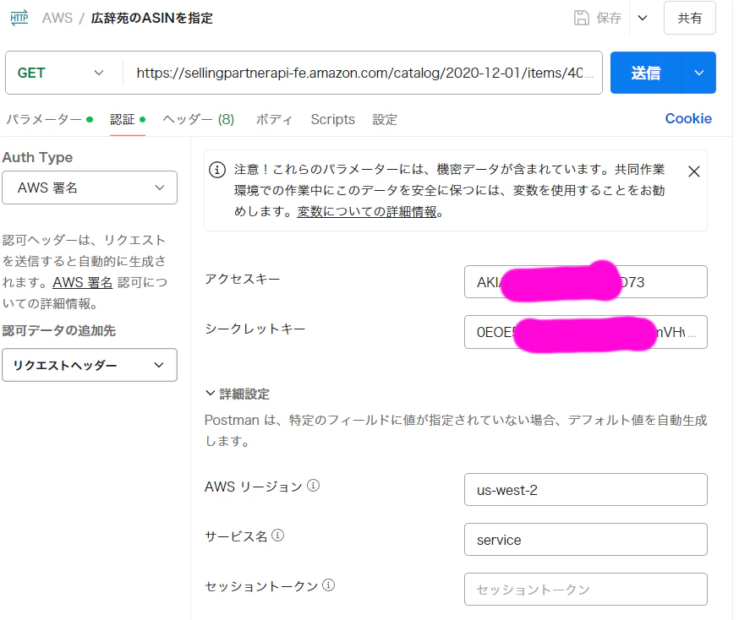Screen dimensions: 739x620
Task: Click the save floppy disk icon
Action: coord(581,18)
